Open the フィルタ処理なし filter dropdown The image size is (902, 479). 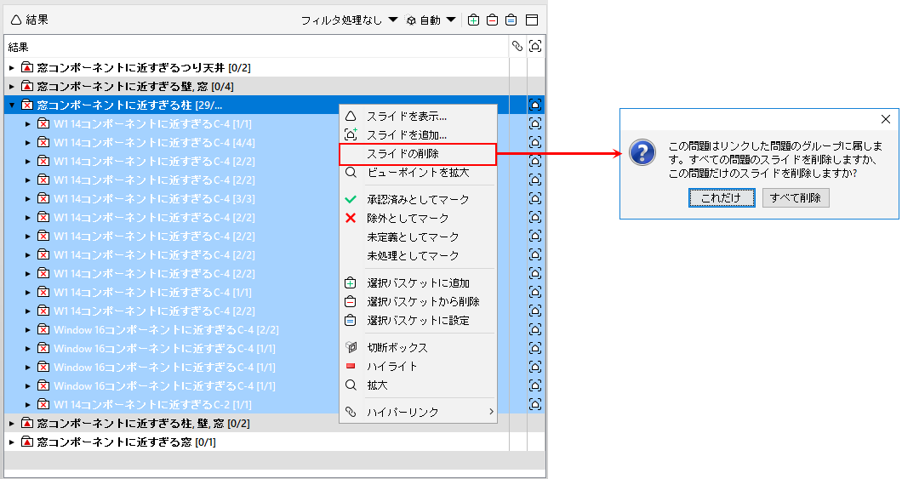click(x=349, y=20)
